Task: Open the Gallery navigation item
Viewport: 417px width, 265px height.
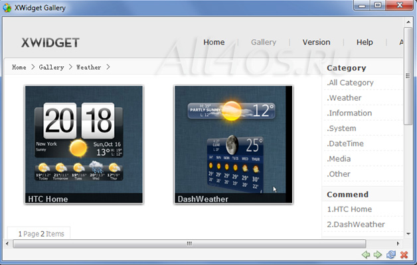Action: (264, 42)
